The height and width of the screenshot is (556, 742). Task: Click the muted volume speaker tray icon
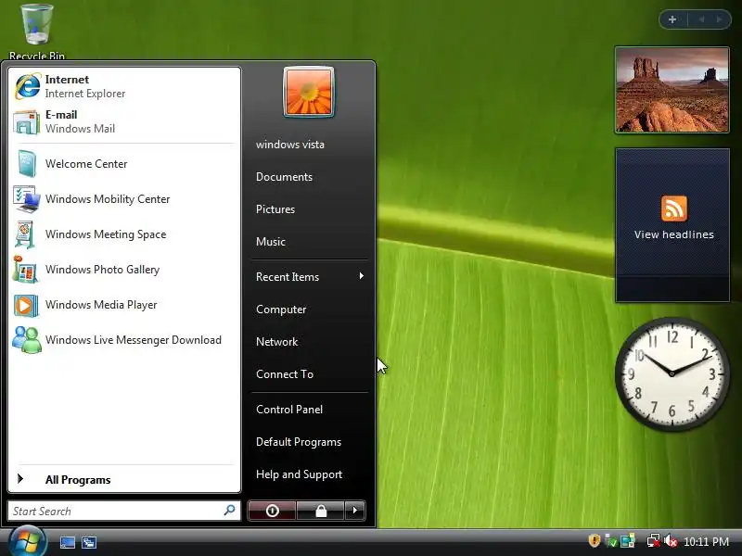[x=671, y=541]
